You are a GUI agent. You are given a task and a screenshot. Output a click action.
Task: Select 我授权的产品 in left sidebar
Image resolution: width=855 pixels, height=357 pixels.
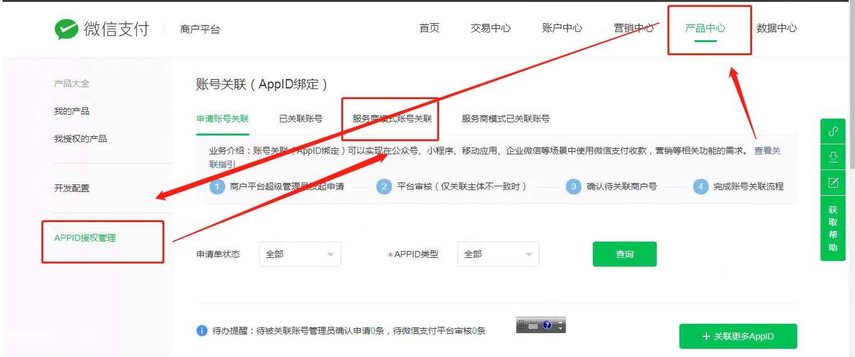(80, 139)
